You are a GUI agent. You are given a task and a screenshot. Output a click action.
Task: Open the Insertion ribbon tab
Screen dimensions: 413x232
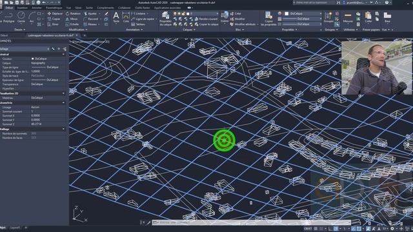22,8
